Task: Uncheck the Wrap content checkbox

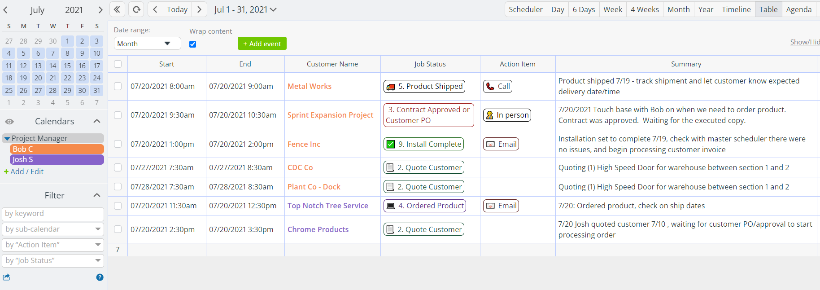Action: 193,44
